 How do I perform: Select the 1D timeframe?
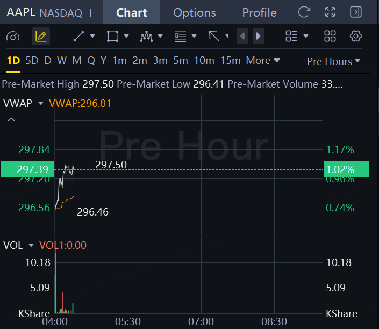tap(13, 60)
